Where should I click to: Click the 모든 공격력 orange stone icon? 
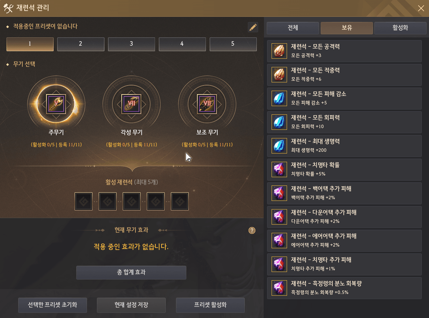pos(279,51)
